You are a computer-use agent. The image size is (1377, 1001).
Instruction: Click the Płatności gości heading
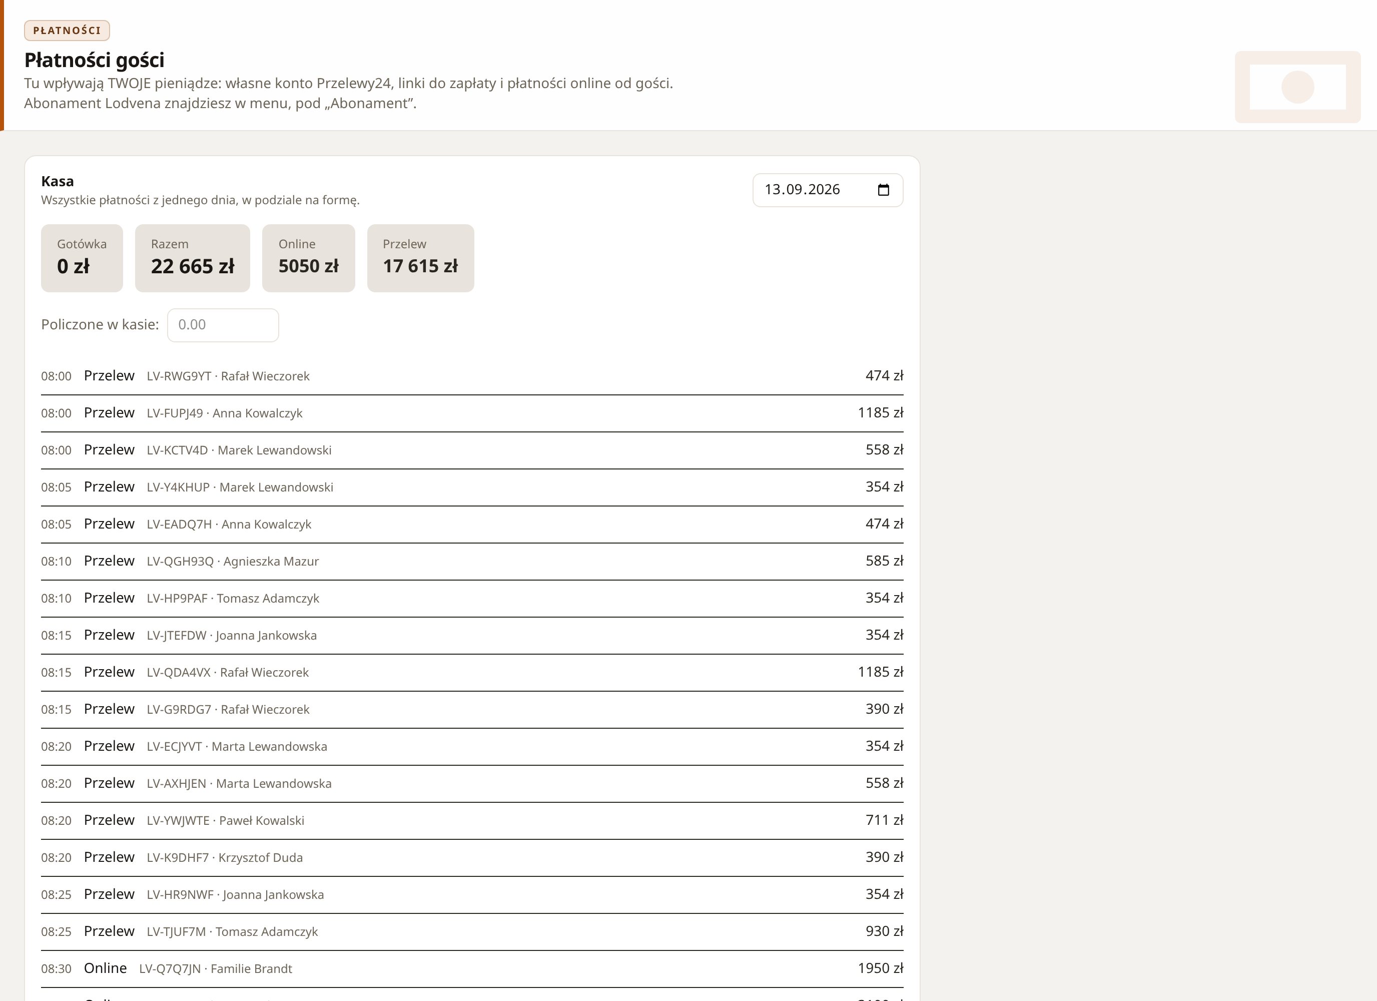coord(94,60)
